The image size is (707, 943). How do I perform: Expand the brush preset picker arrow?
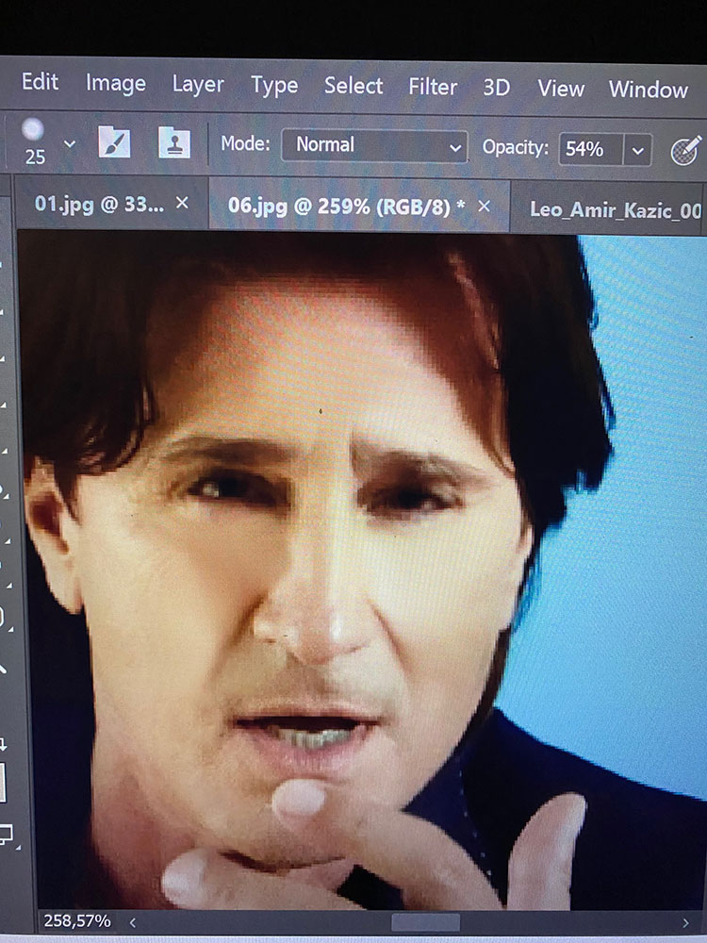[x=69, y=144]
